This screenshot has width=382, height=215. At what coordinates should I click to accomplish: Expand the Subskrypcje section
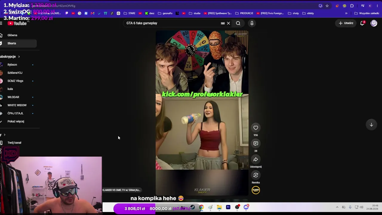coord(10,56)
